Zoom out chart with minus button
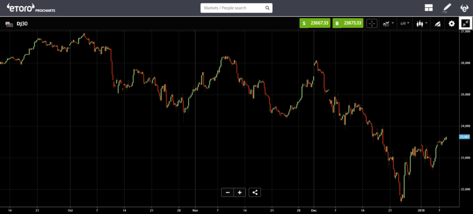The width and height of the screenshot is (473, 214). 227,192
